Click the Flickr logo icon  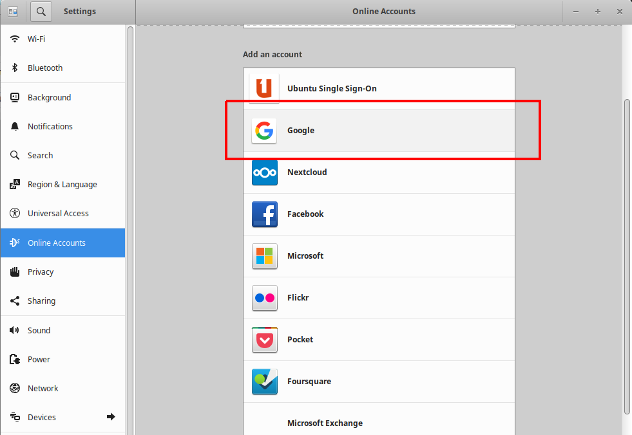pyautogui.click(x=264, y=298)
